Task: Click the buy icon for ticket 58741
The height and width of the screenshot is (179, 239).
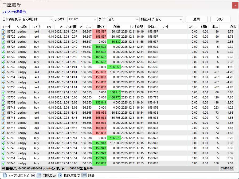Action: click(3, 108)
